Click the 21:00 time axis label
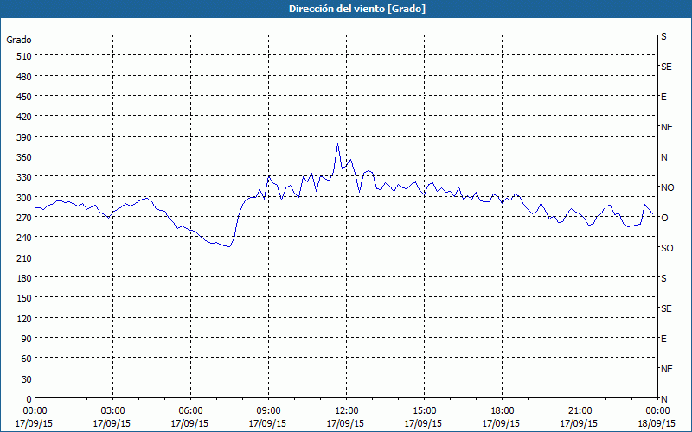The image size is (692, 432). [580, 411]
